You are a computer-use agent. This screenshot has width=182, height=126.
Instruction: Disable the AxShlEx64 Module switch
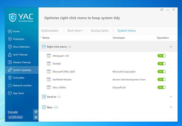point(162,79)
